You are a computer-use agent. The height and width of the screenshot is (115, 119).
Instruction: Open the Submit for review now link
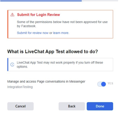pos(33,33)
